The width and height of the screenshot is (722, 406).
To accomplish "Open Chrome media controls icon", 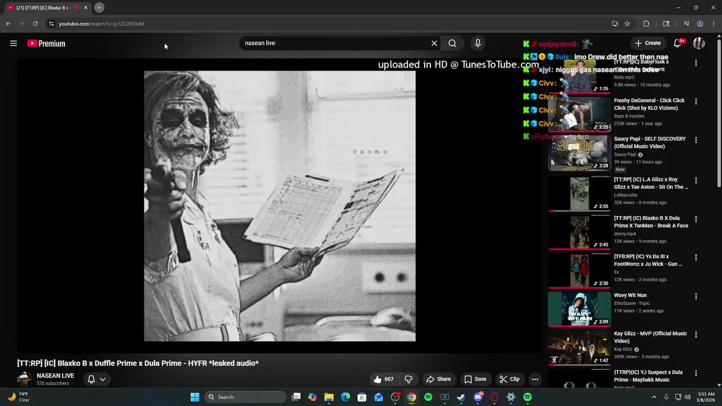I will tap(686, 24).
